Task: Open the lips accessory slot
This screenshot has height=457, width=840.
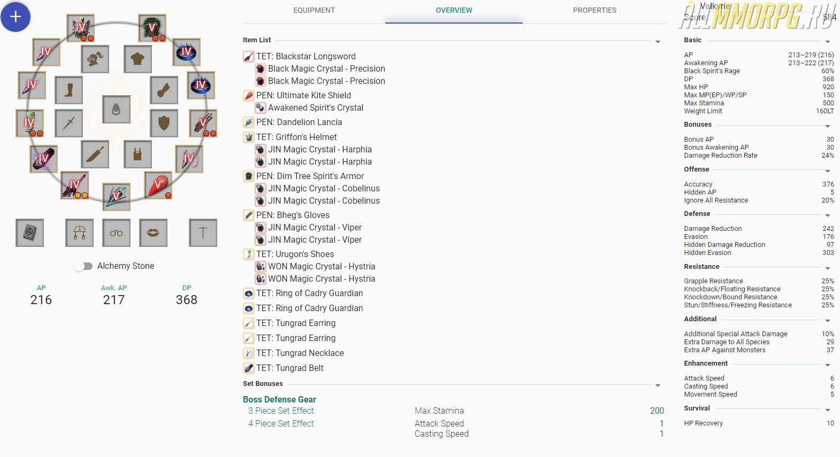Action: click(153, 233)
